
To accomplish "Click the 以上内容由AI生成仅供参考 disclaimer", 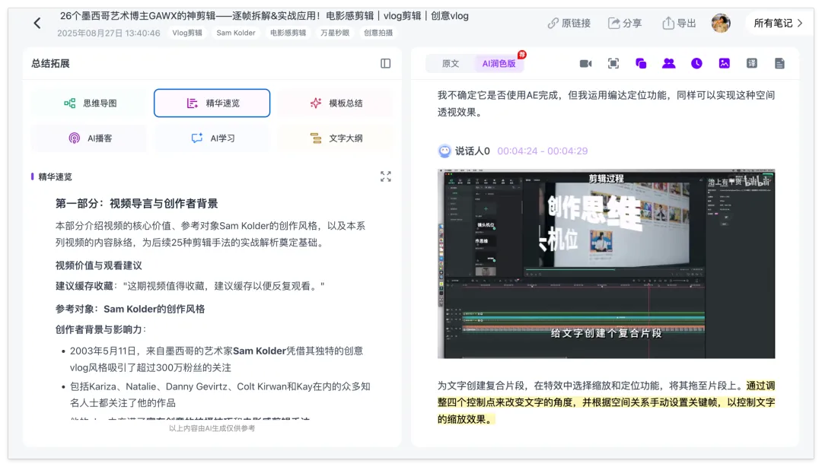I will pos(212,428).
